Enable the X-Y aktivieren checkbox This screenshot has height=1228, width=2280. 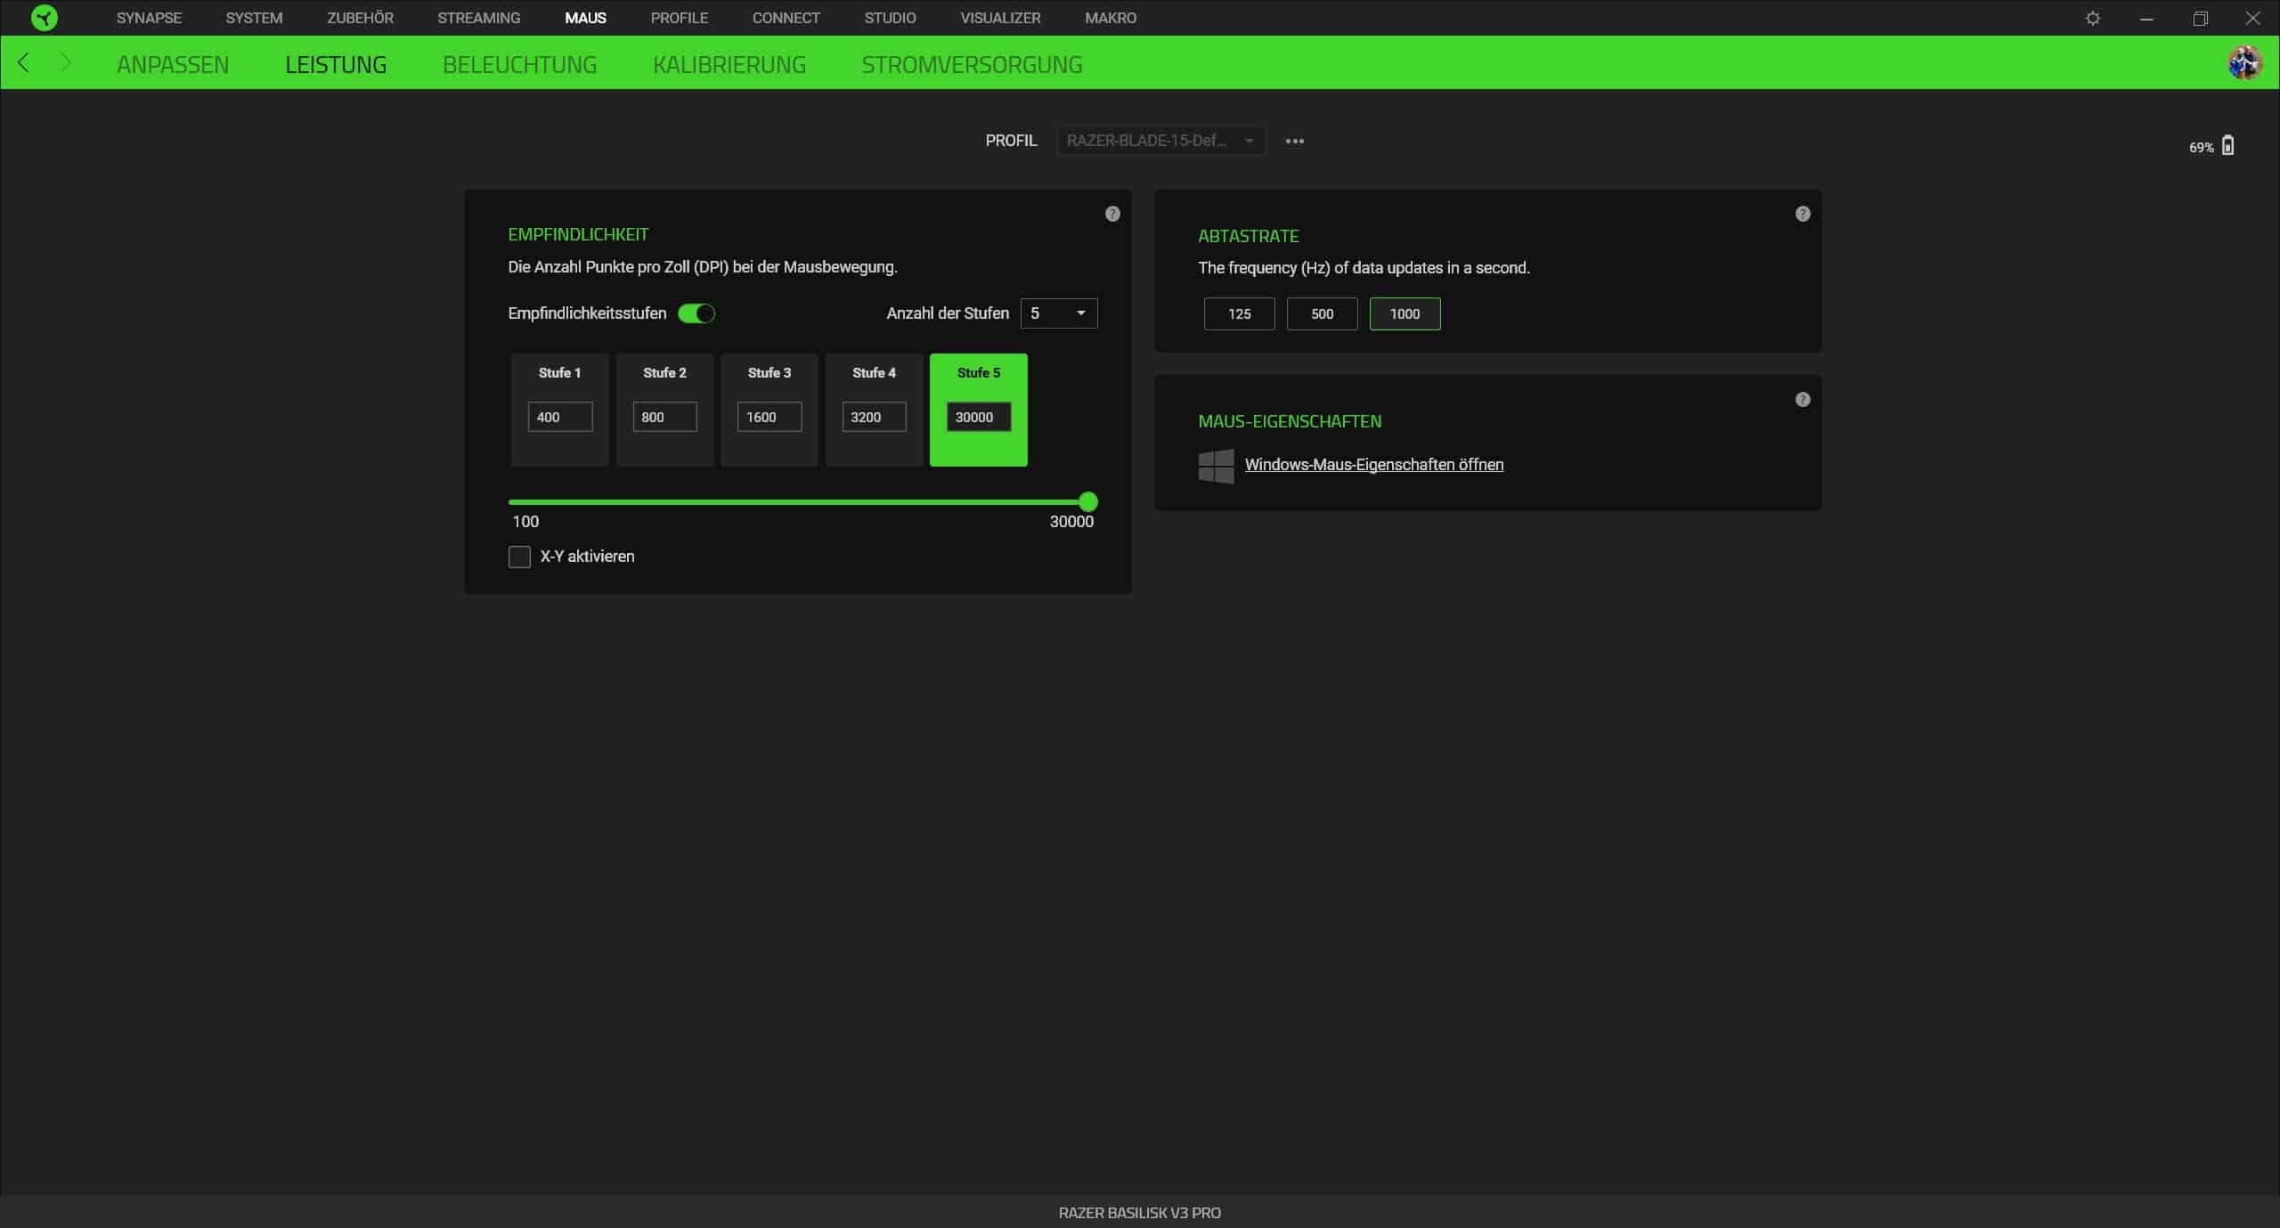point(519,557)
